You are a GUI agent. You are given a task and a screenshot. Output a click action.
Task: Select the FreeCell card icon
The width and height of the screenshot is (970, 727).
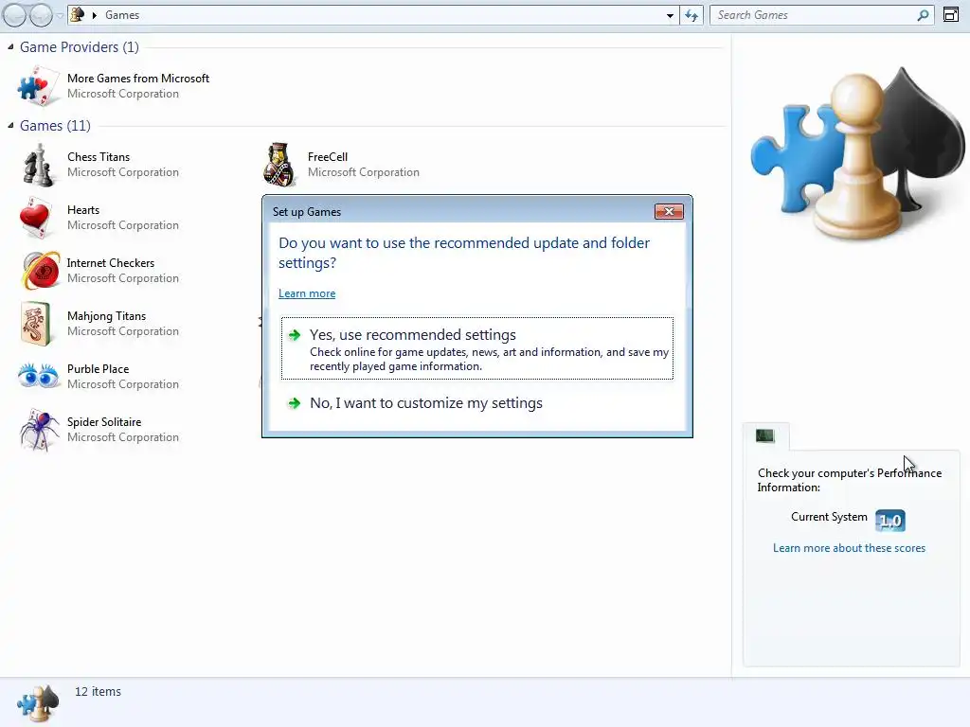[x=279, y=165]
